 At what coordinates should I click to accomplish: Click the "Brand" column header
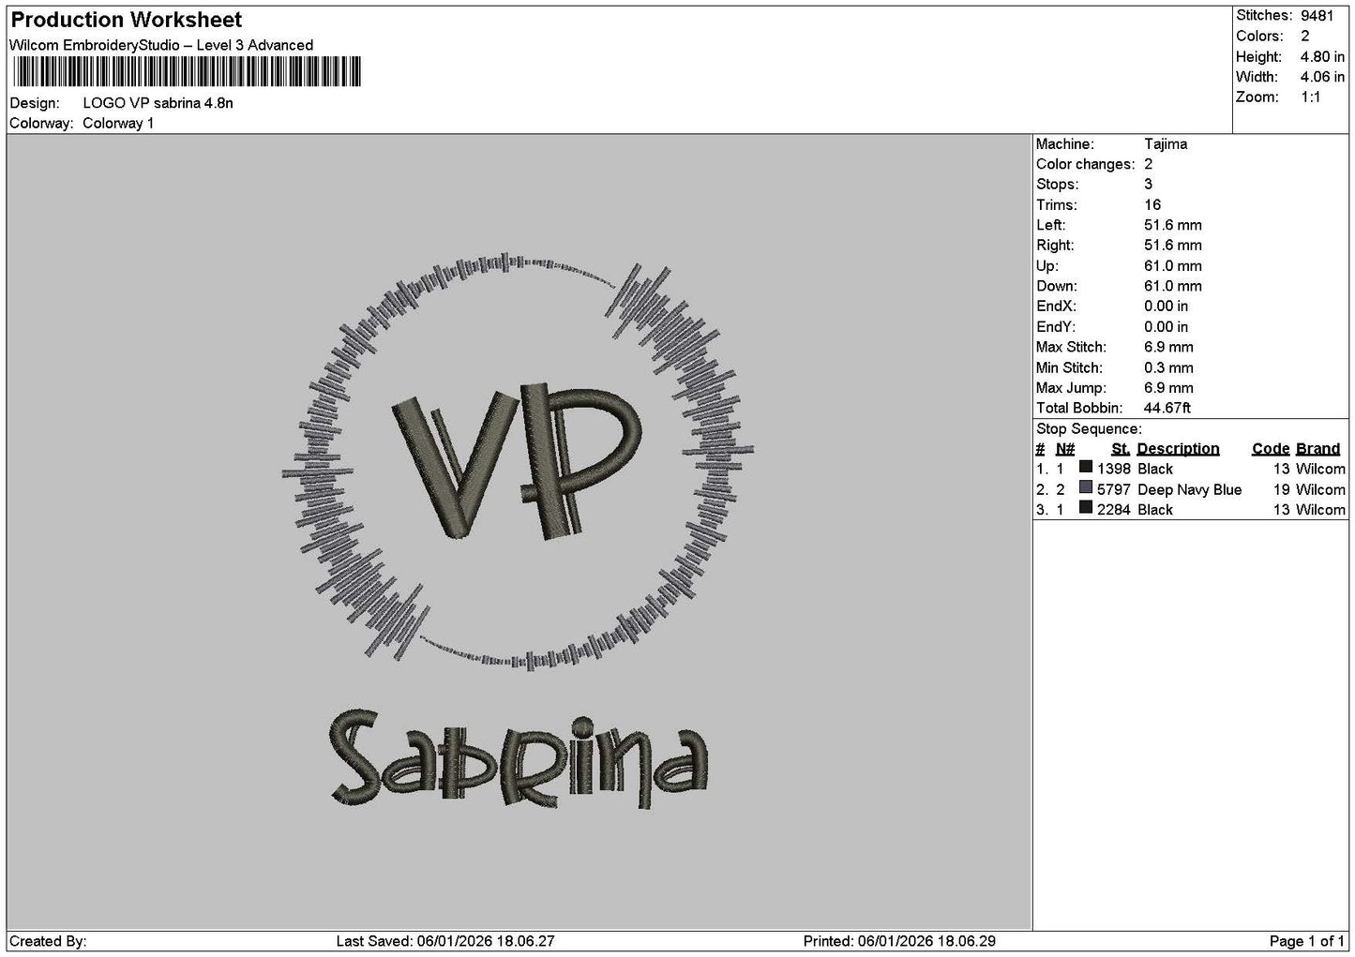pyautogui.click(x=1317, y=449)
